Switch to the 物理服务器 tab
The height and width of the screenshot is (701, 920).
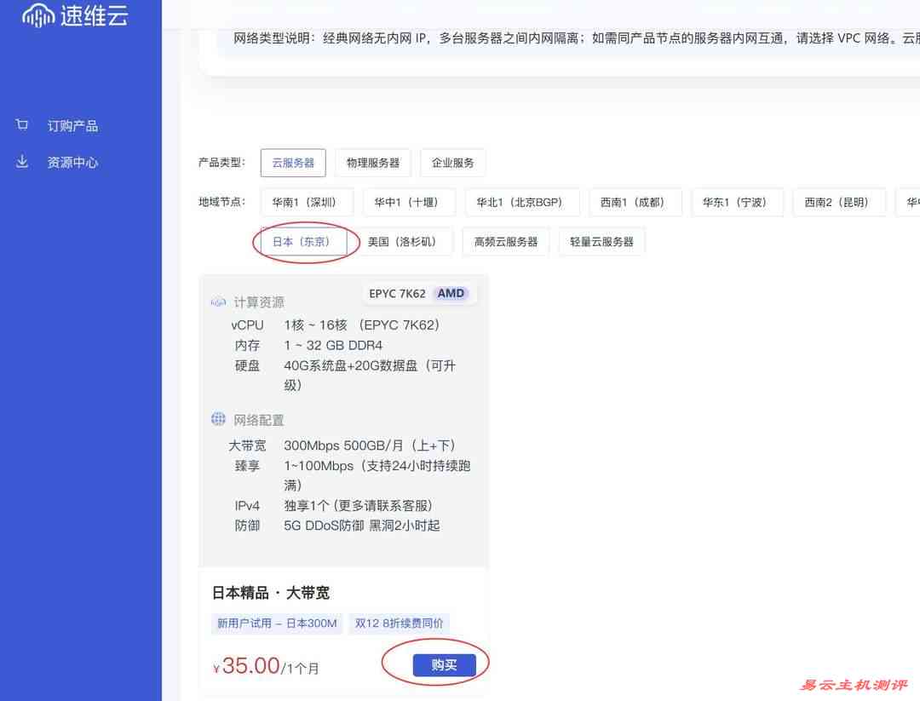372,163
